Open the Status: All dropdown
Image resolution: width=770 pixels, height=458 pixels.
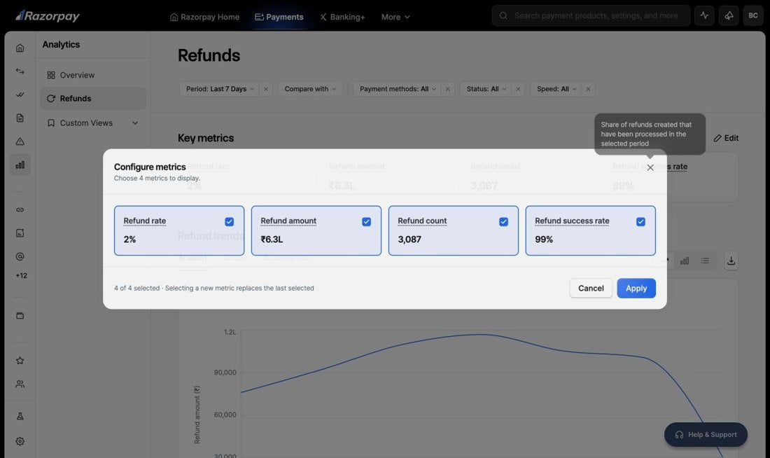486,89
